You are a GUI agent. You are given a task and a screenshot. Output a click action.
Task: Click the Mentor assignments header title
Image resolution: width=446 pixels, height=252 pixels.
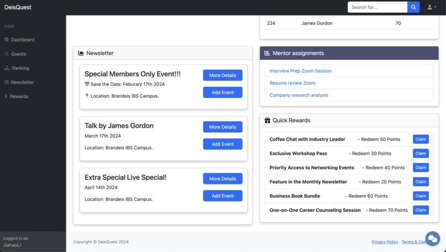pyautogui.click(x=298, y=53)
